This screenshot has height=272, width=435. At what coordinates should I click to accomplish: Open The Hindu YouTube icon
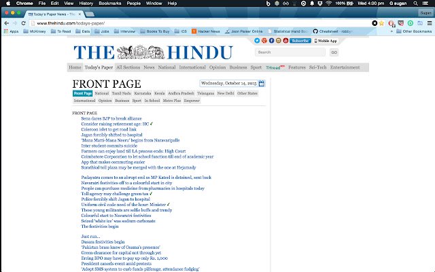click(x=285, y=41)
